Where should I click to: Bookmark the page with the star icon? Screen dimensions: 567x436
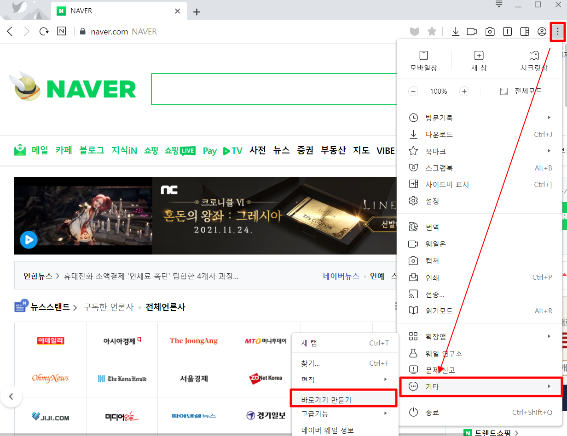[x=432, y=31]
